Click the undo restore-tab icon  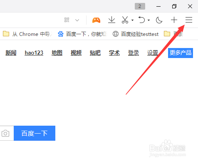pos(142,20)
